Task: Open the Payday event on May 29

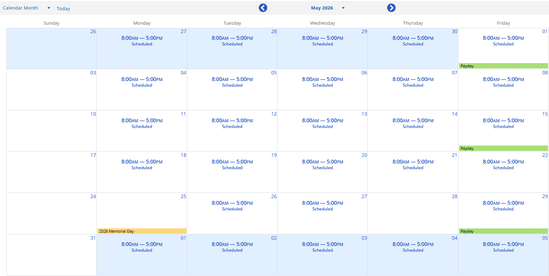Action: pyautogui.click(x=503, y=231)
